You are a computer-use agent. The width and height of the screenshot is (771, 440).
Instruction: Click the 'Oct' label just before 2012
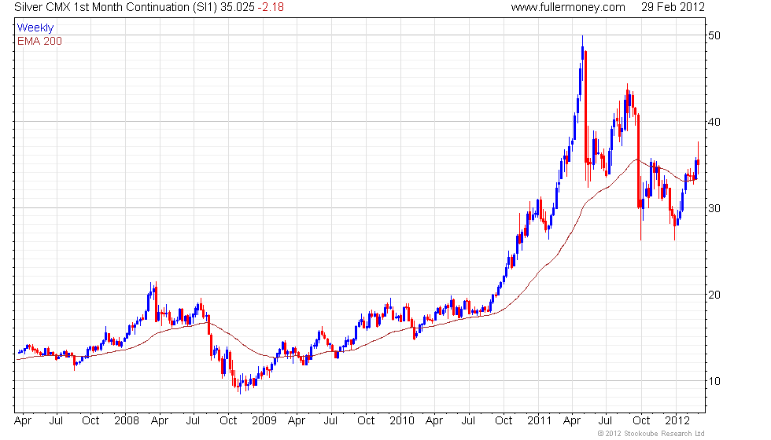pos(641,421)
